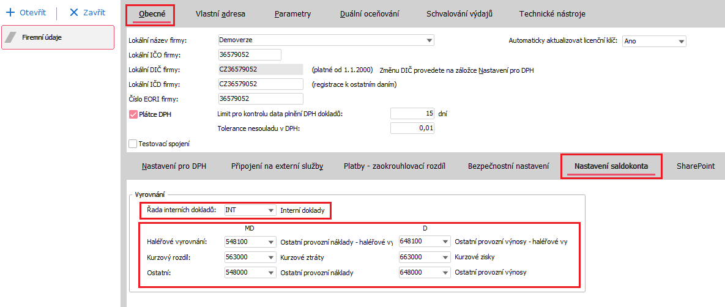Click the Zavřít button
The width and height of the screenshot is (725, 307).
pyautogui.click(x=87, y=12)
